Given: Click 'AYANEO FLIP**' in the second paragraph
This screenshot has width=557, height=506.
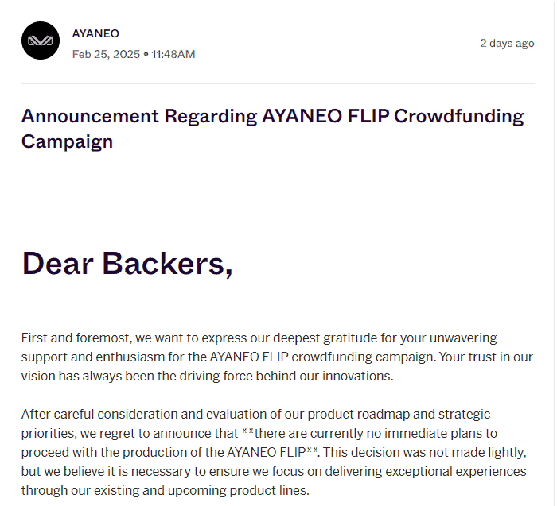Looking at the screenshot, I should (272, 453).
